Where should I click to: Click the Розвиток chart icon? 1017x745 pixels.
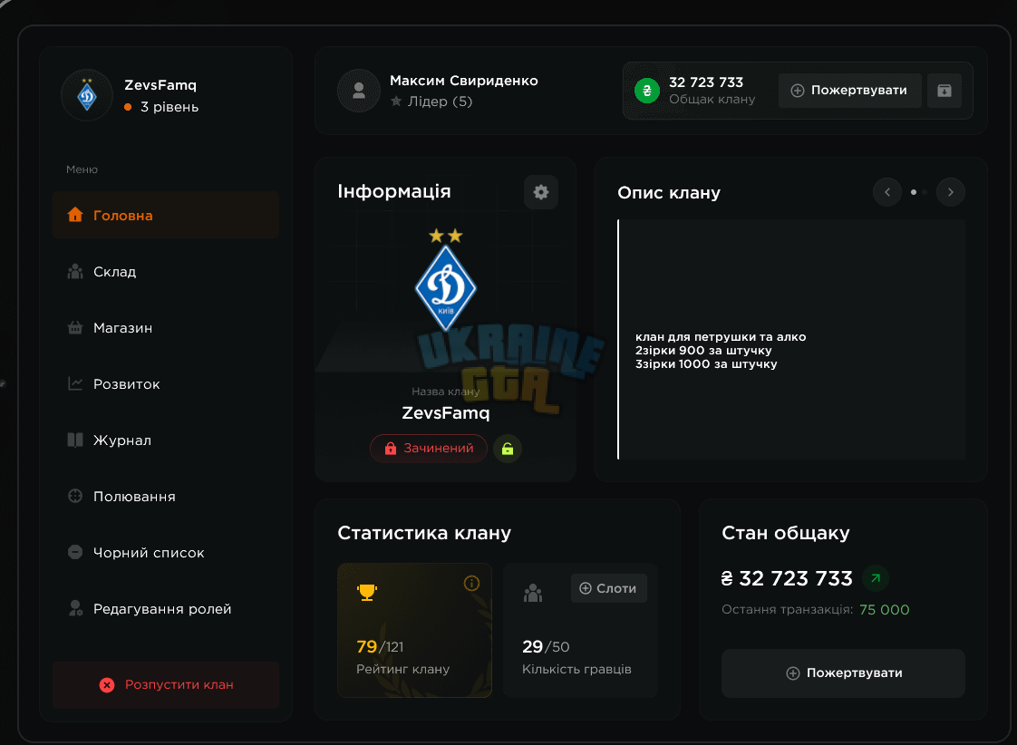point(75,384)
